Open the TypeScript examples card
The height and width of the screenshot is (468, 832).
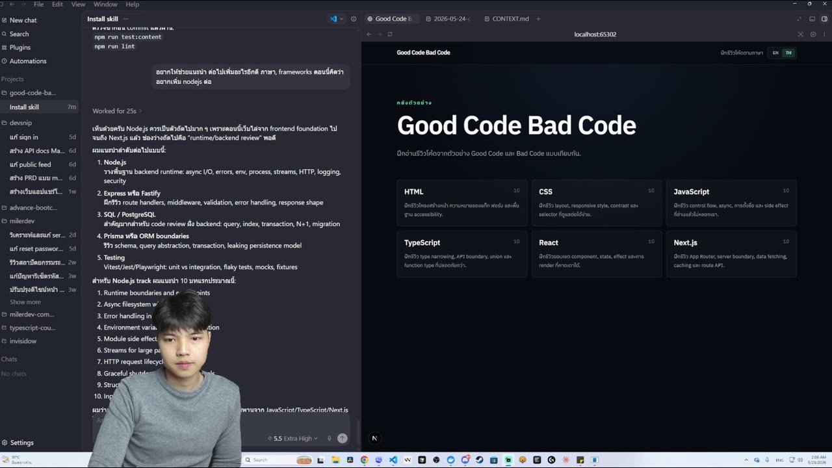(x=462, y=253)
